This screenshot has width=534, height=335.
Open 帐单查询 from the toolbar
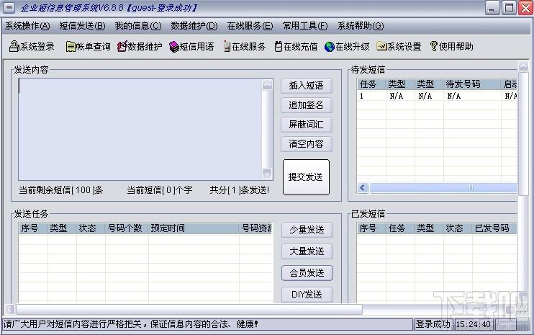[x=89, y=46]
